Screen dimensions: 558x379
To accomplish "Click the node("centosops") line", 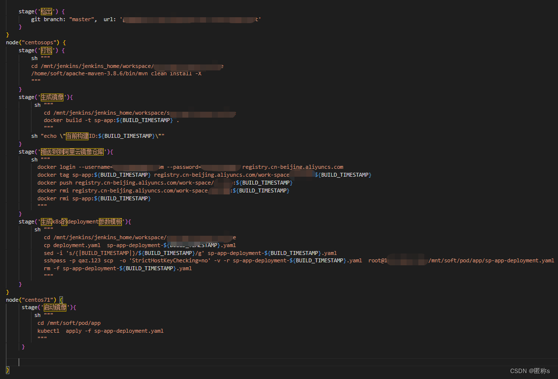I will pyautogui.click(x=36, y=42).
